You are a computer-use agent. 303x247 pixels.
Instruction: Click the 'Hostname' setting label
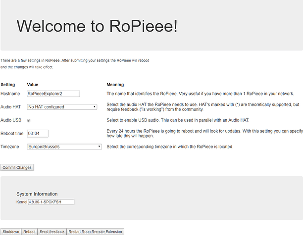pos(10,94)
